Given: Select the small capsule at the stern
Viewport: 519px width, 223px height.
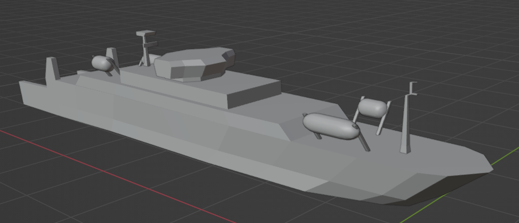Looking at the screenshot, I should point(102,63).
